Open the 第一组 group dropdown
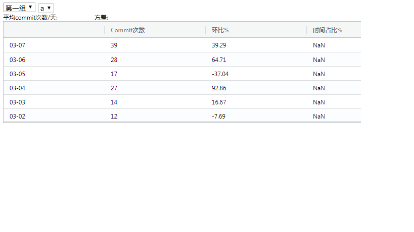Image resolution: width=414 pixels, height=232 pixels. [x=19, y=8]
